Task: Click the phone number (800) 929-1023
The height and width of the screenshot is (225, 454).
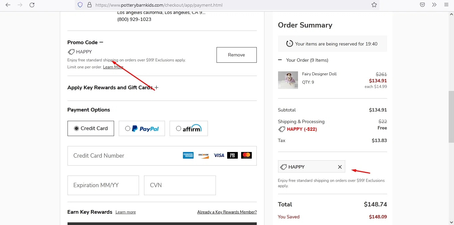Action: pyautogui.click(x=134, y=20)
